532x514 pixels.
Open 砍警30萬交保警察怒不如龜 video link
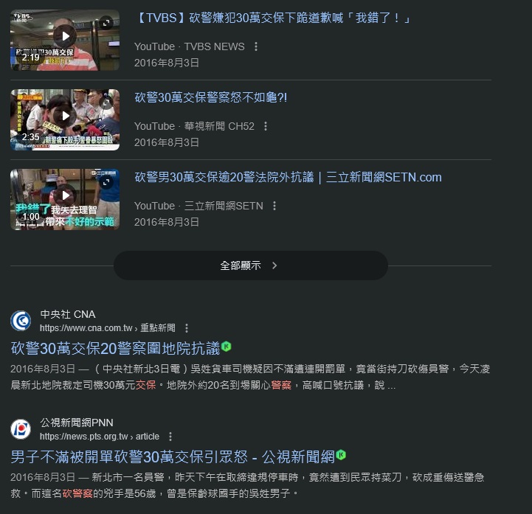pyautogui.click(x=211, y=97)
